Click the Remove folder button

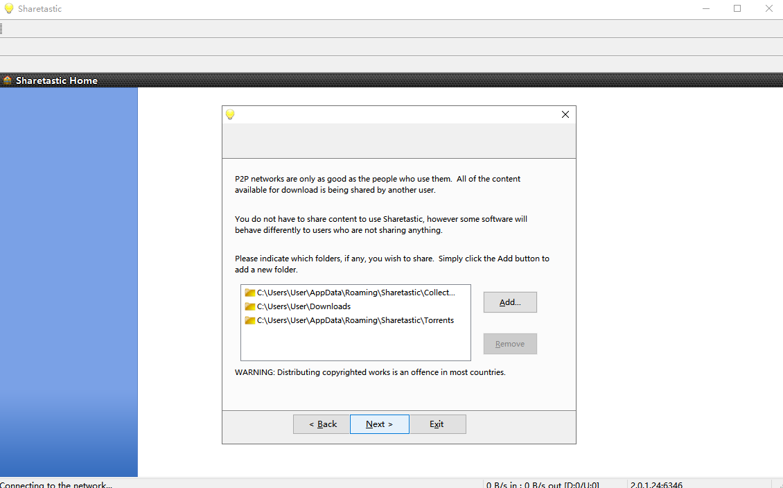point(510,344)
